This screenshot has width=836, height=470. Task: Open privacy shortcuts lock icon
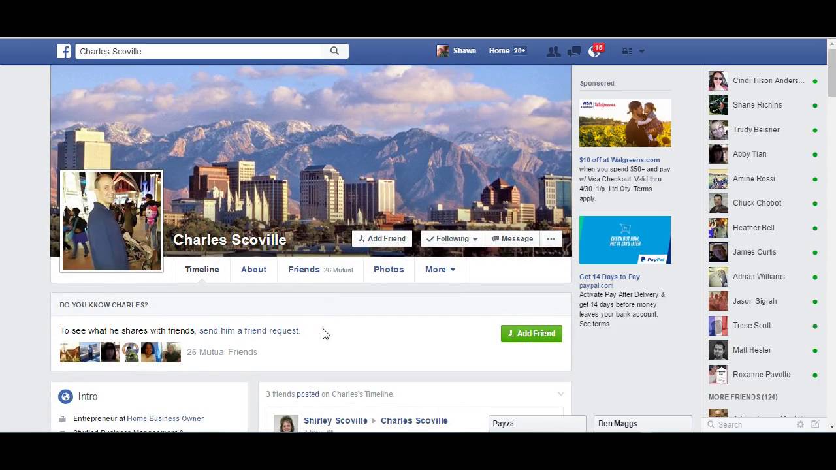click(x=626, y=51)
